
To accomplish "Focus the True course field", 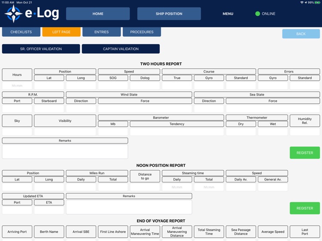I will pyautogui.click(x=177, y=85).
